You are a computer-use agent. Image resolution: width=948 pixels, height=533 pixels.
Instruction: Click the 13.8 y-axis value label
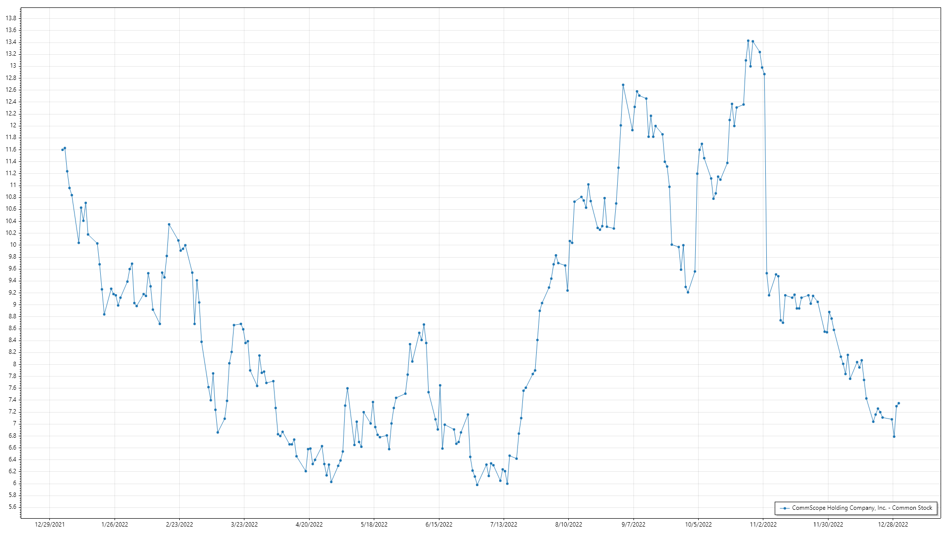pyautogui.click(x=11, y=18)
